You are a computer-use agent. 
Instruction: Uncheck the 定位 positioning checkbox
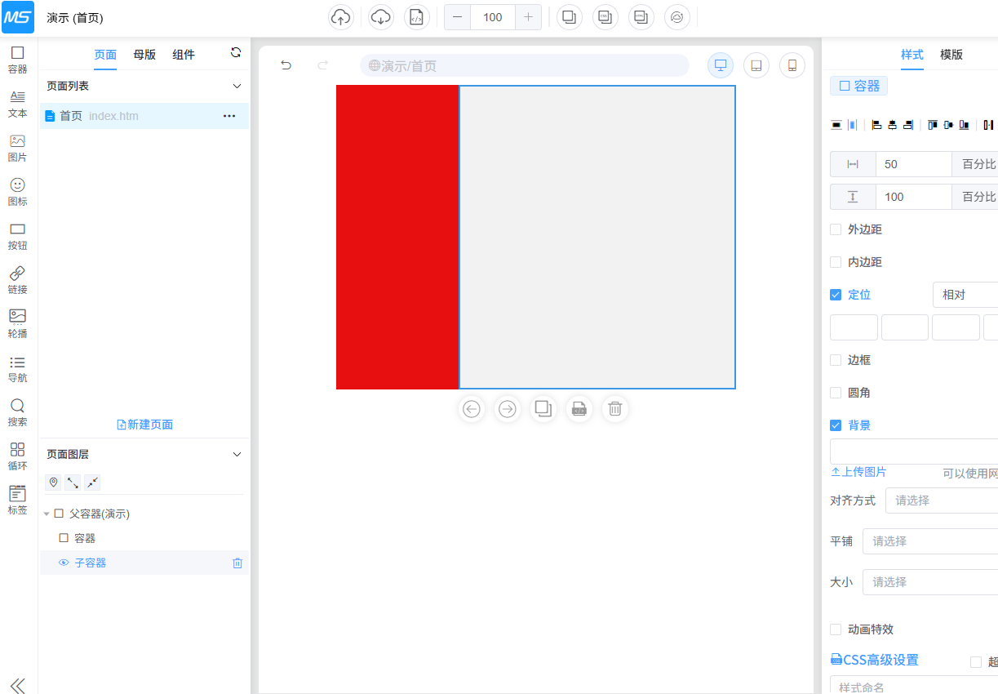coord(836,295)
